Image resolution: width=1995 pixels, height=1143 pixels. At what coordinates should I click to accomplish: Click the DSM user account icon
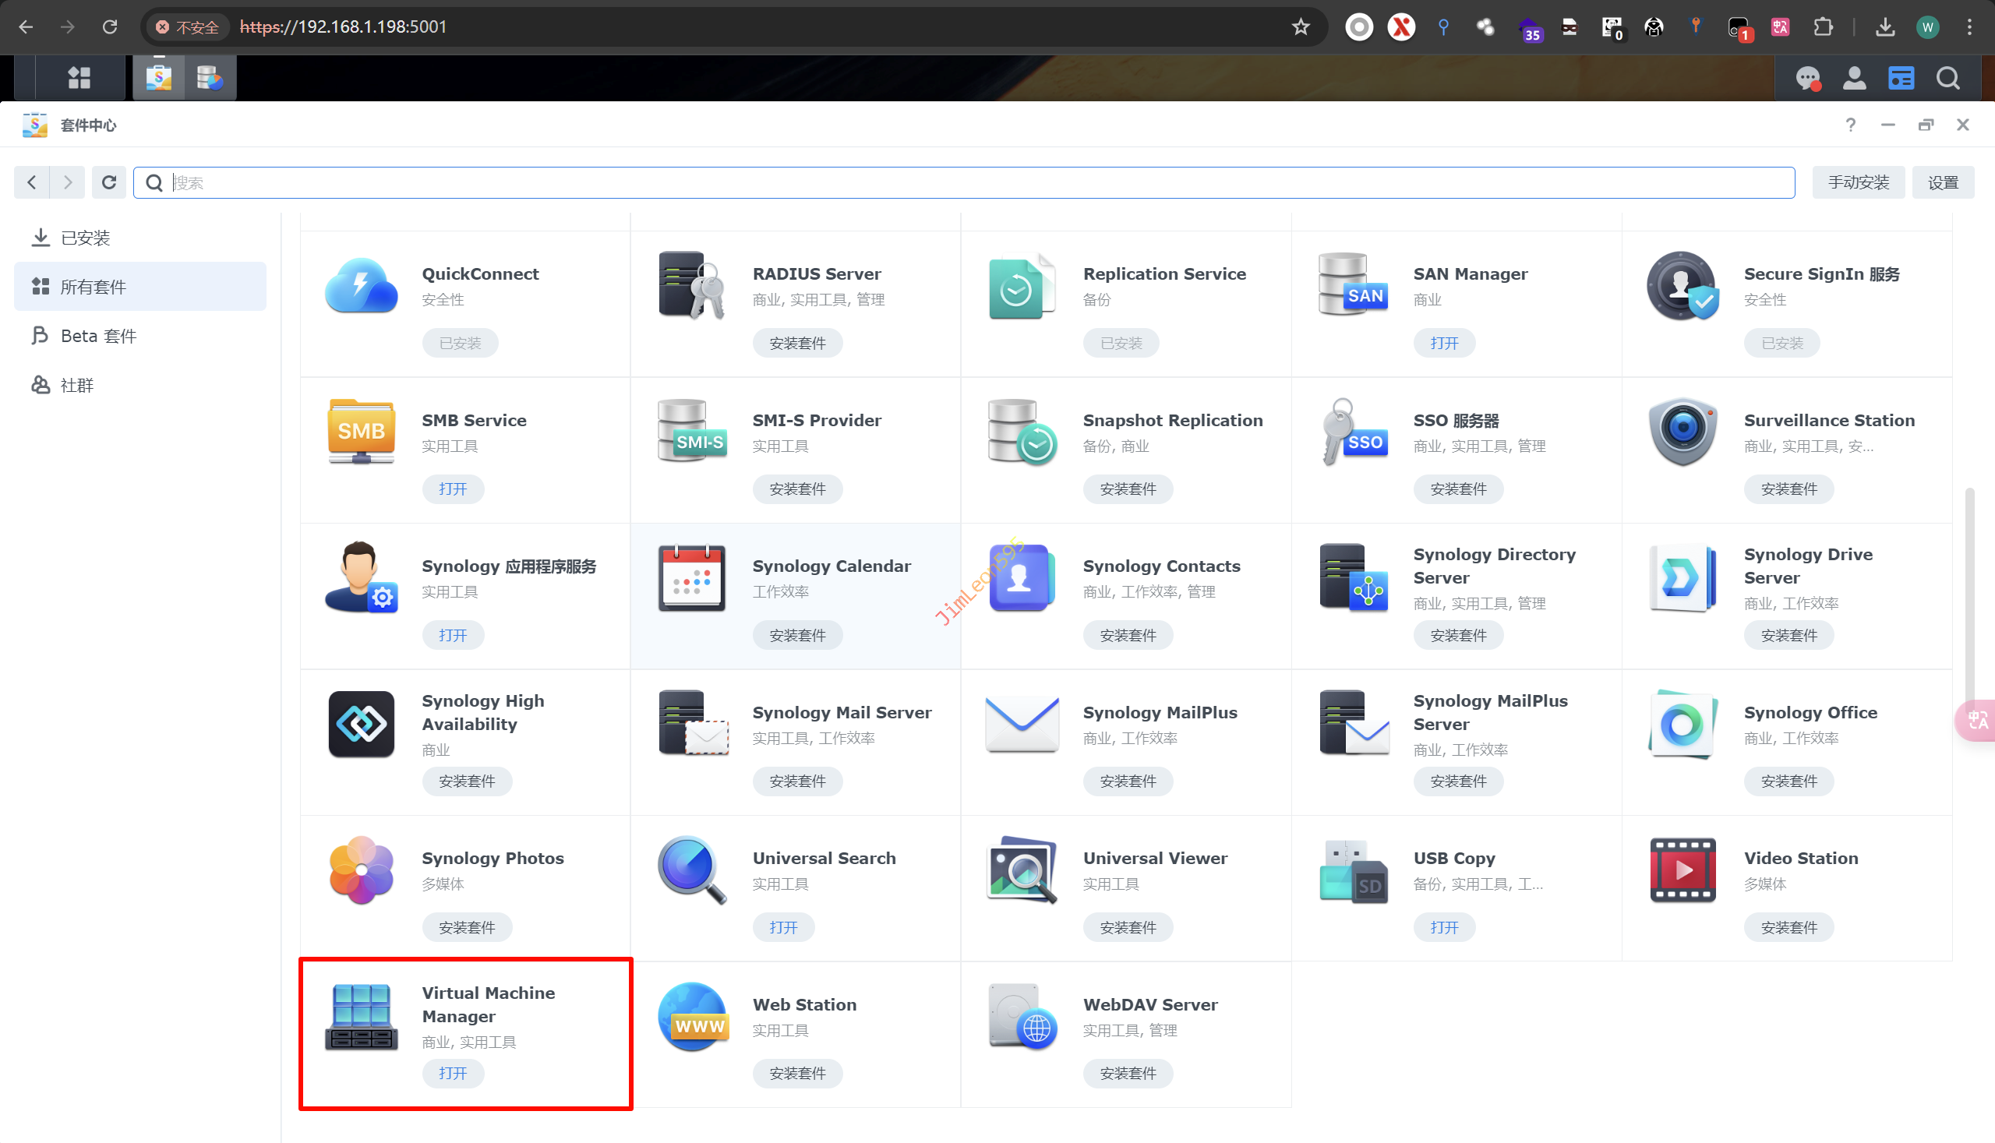point(1855,78)
